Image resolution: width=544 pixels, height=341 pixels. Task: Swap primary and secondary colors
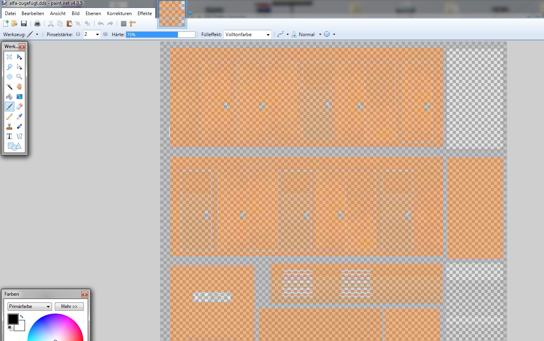pyautogui.click(x=21, y=317)
